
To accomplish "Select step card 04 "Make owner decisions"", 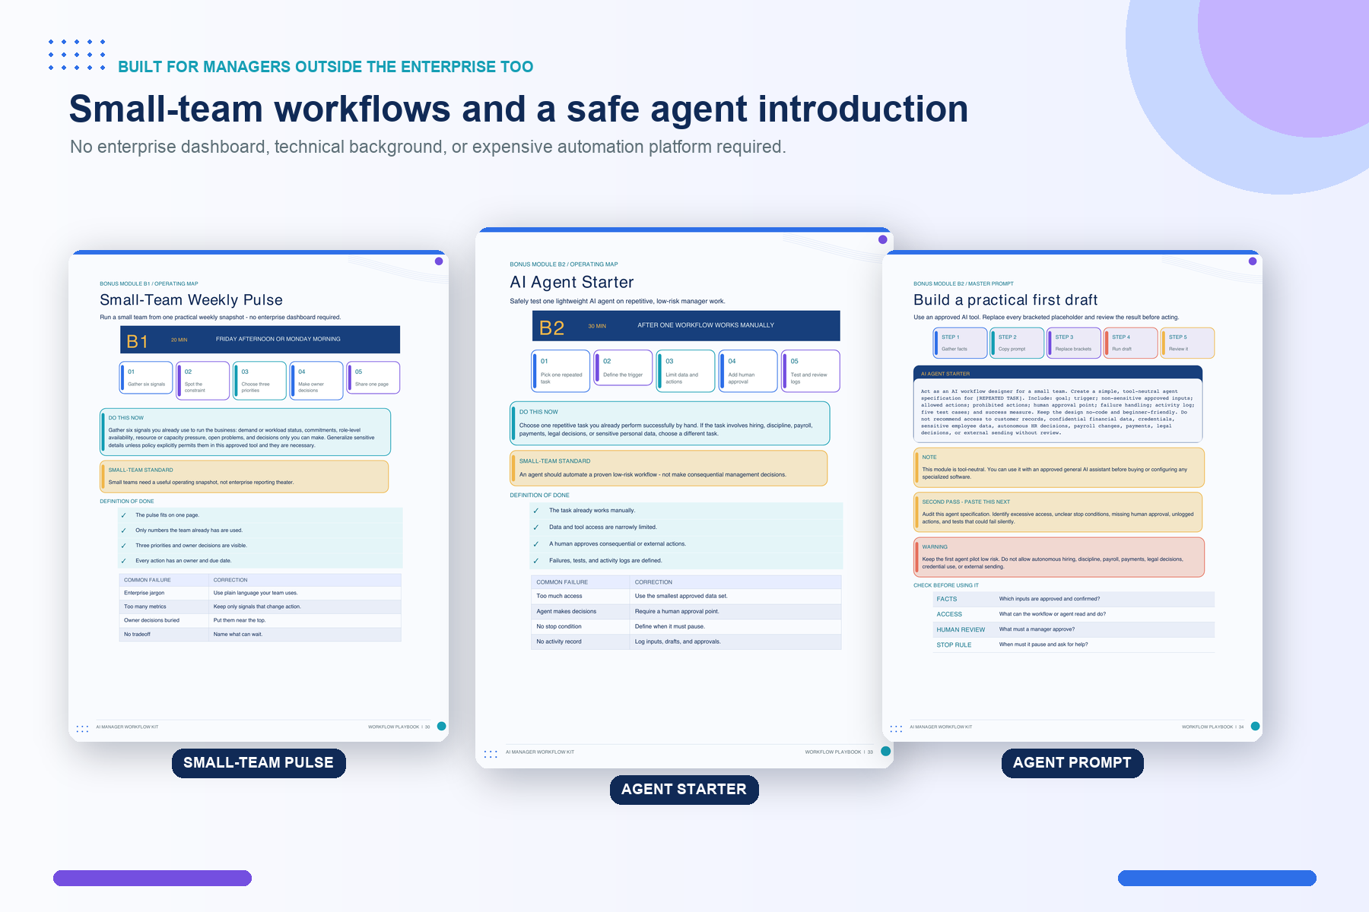I will 316,380.
